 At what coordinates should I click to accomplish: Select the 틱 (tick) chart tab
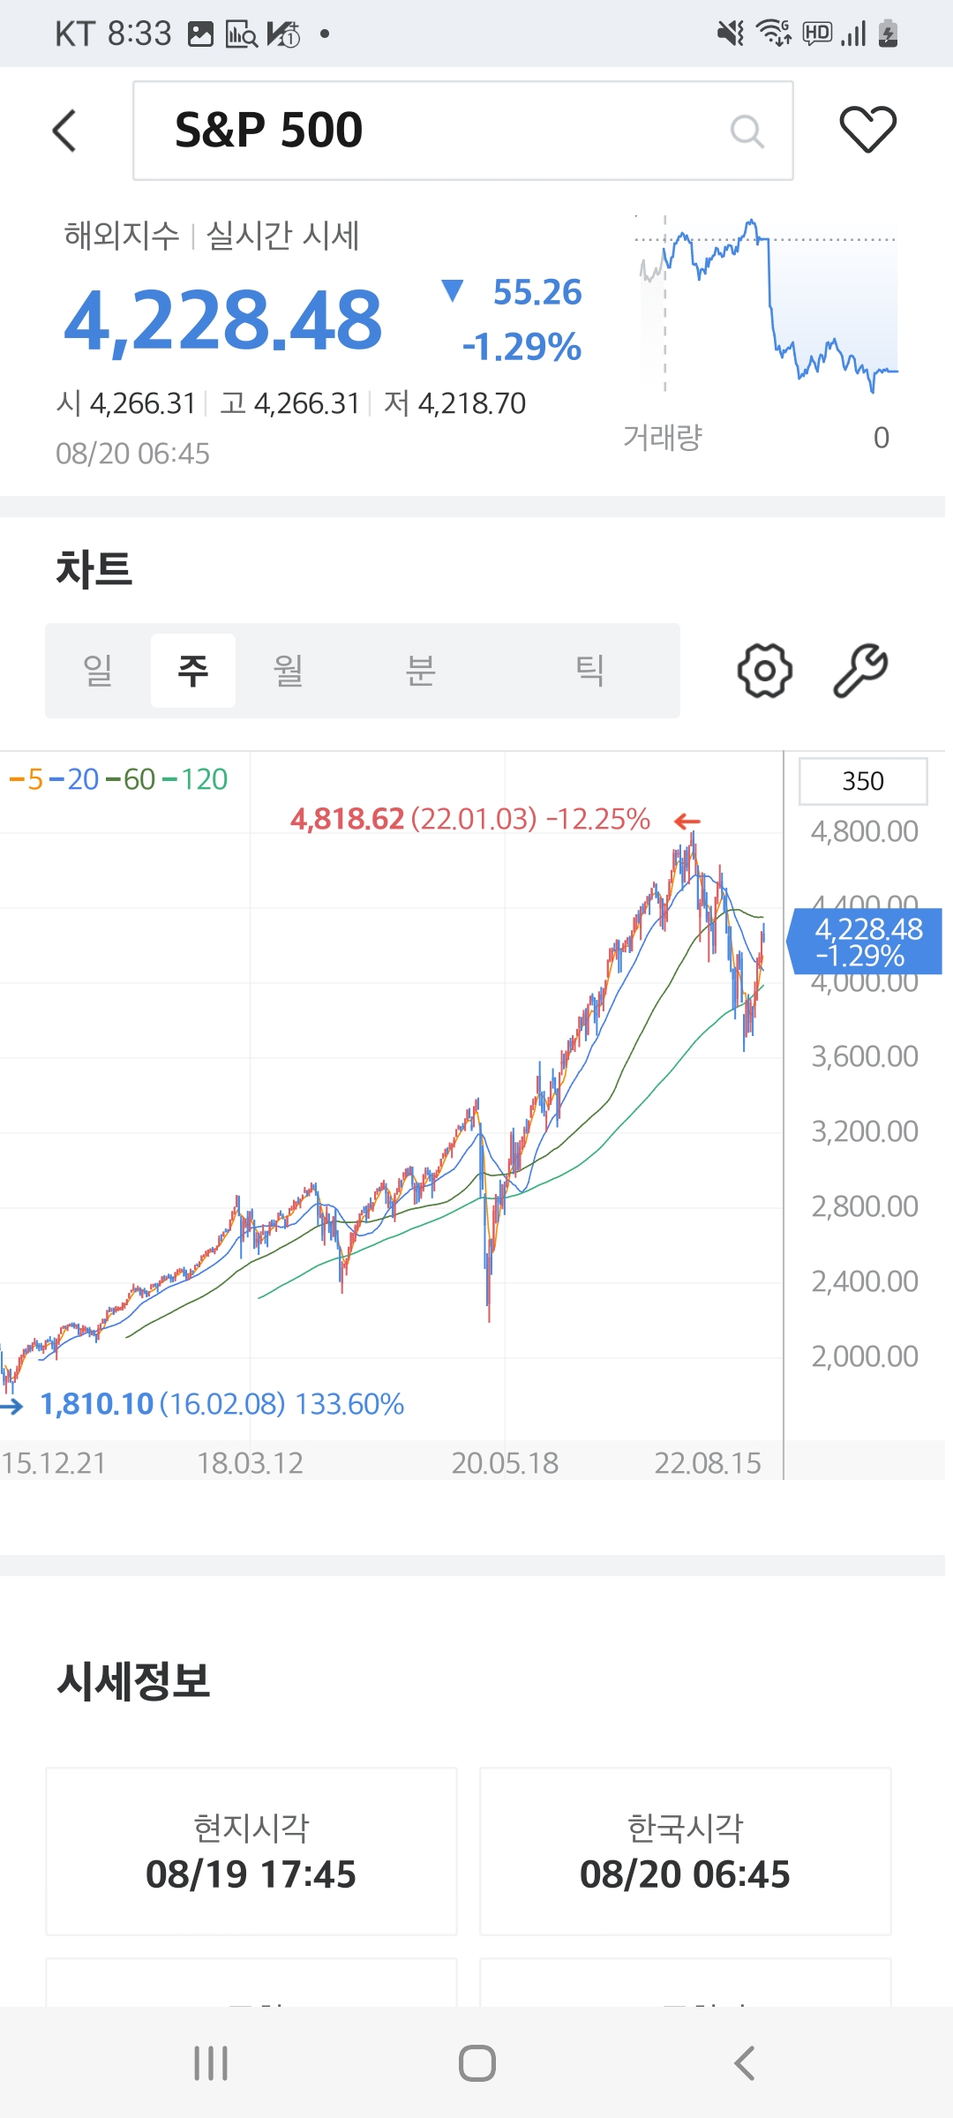coord(589,671)
